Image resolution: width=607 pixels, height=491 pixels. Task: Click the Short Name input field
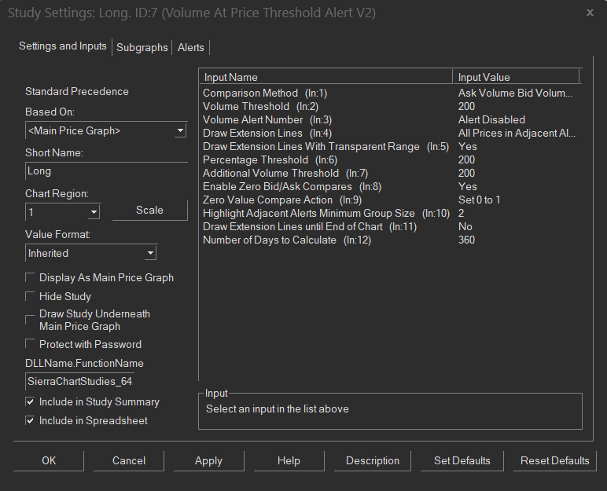point(105,170)
